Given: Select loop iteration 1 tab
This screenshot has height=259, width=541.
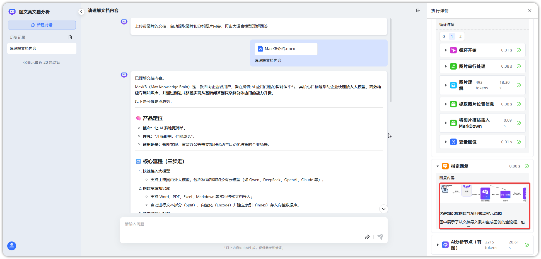Looking at the screenshot, I should click(x=452, y=36).
